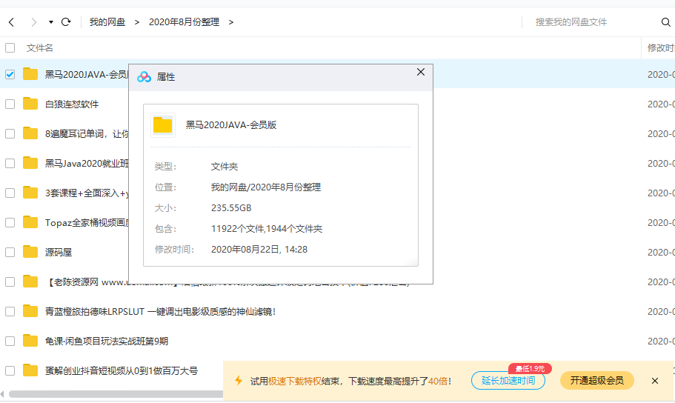Open 2020年8月份整理 breadcrumb
This screenshot has height=403, width=675.
pos(184,22)
